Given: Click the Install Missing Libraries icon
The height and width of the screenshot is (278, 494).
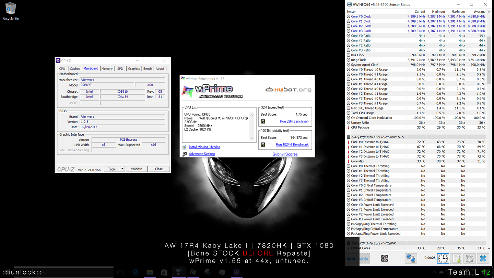Looking at the screenshot, I should 185,147.
